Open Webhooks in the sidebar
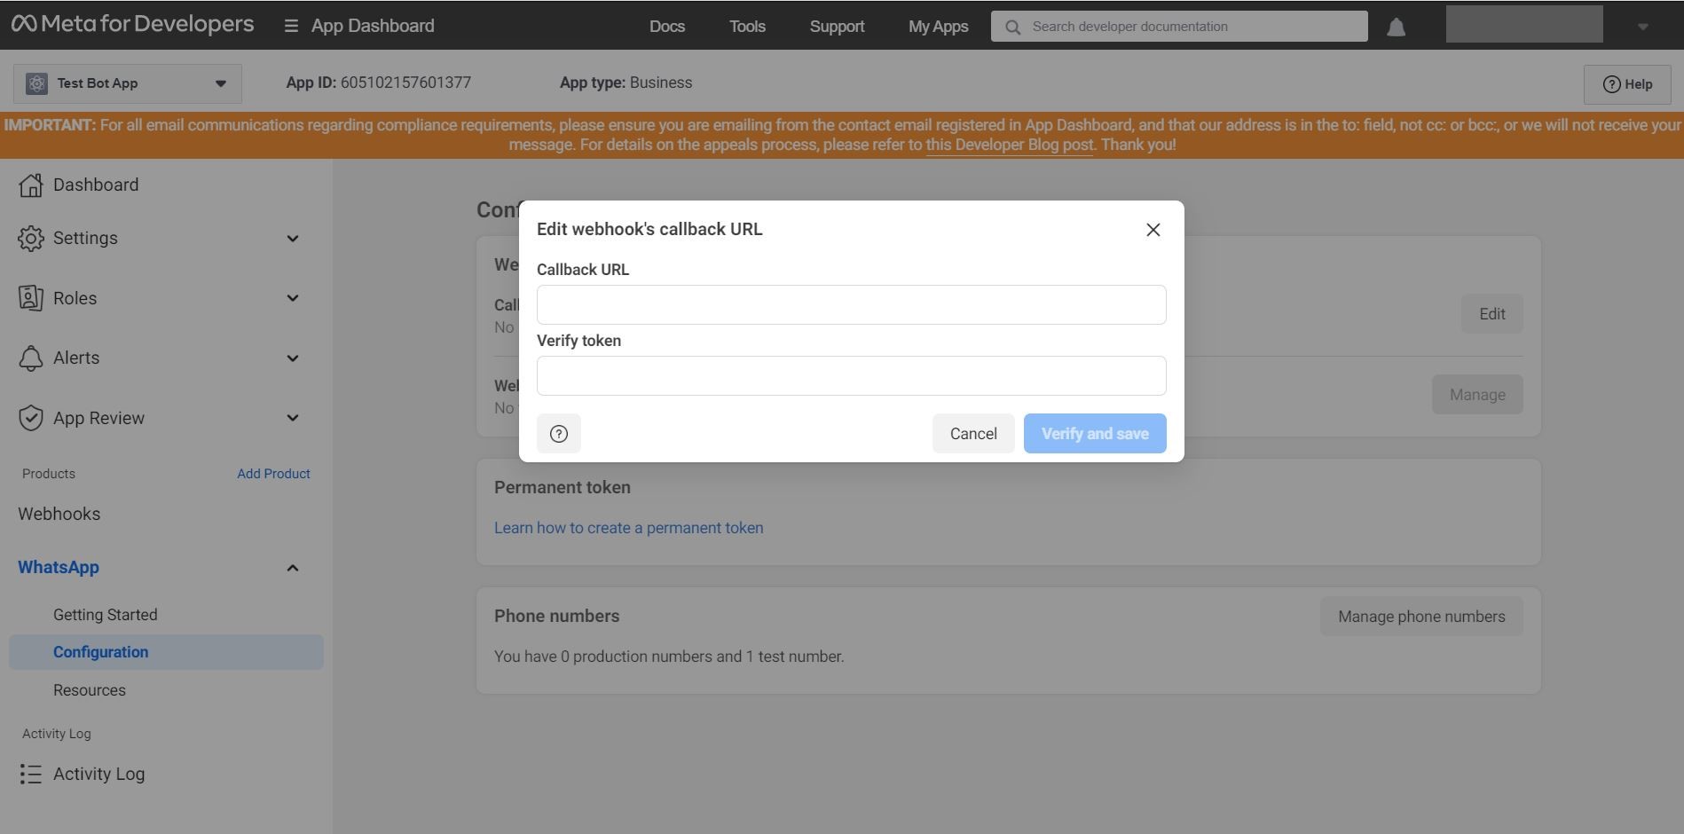The height and width of the screenshot is (834, 1684). point(59,514)
